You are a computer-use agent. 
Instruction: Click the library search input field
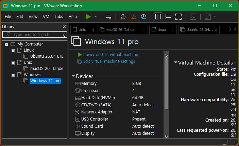[35, 35]
